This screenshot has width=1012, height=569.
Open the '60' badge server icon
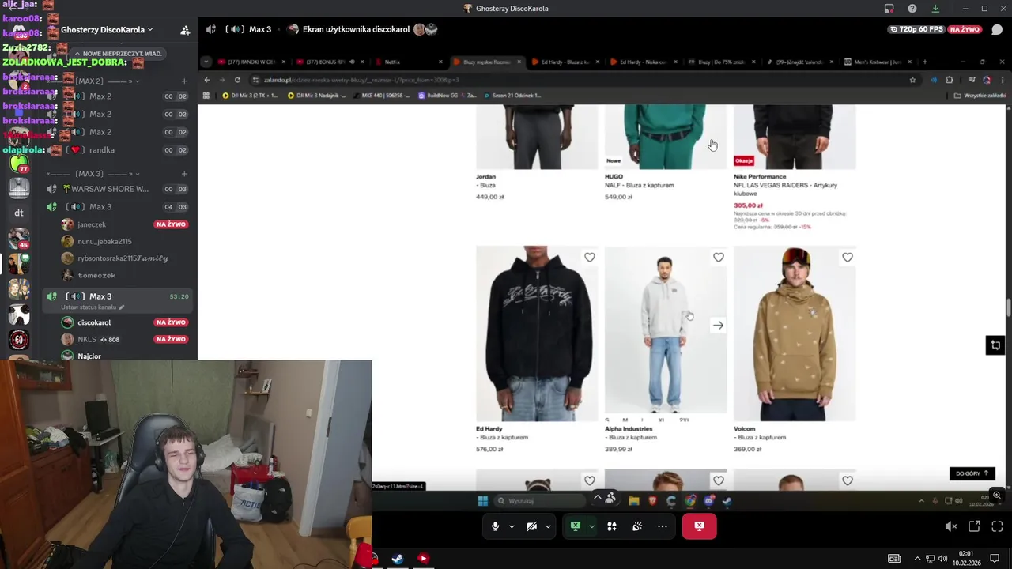pos(19,340)
